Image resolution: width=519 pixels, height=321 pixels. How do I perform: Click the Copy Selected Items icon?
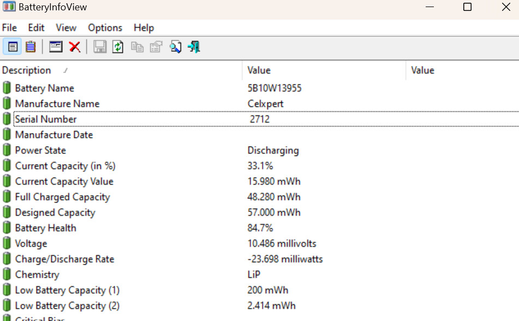[137, 47]
